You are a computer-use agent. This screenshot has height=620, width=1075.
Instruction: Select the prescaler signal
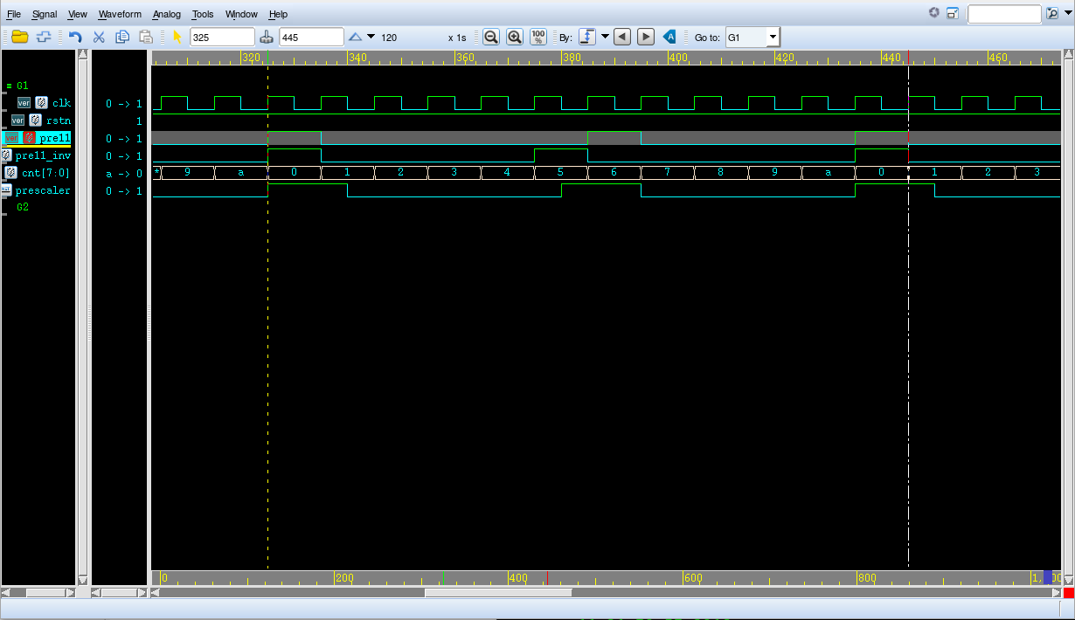43,190
